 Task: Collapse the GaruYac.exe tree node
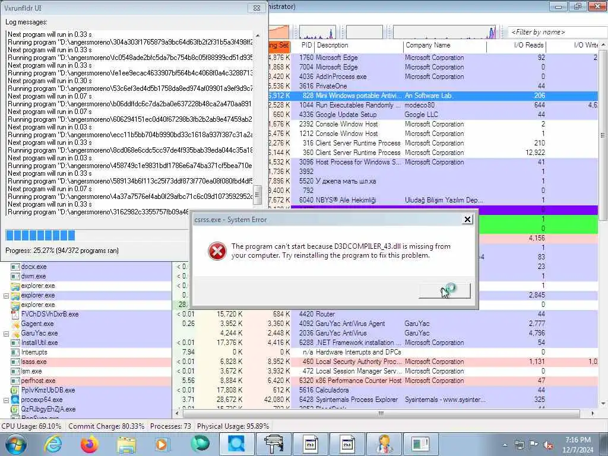tap(6, 334)
